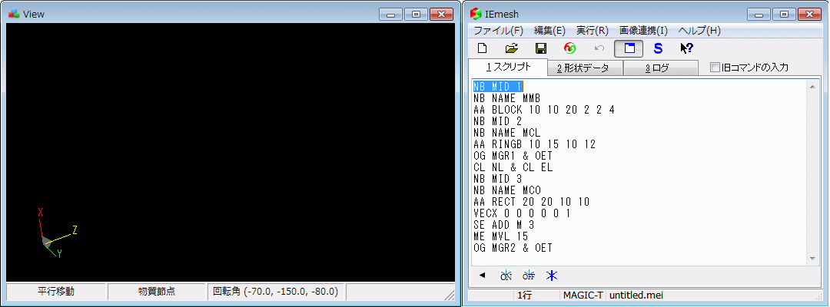Click the 平行移動 status panel in View
Viewport: 830px width, 307px height.
(55, 291)
